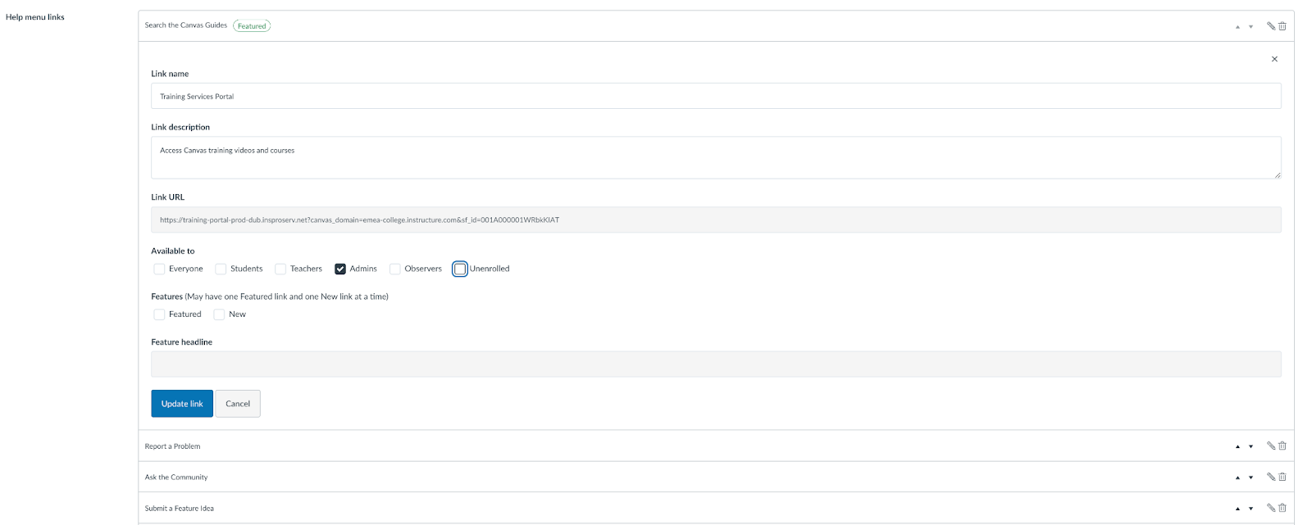1312x525 pixels.
Task: Click the Update link button
Action: pos(182,404)
